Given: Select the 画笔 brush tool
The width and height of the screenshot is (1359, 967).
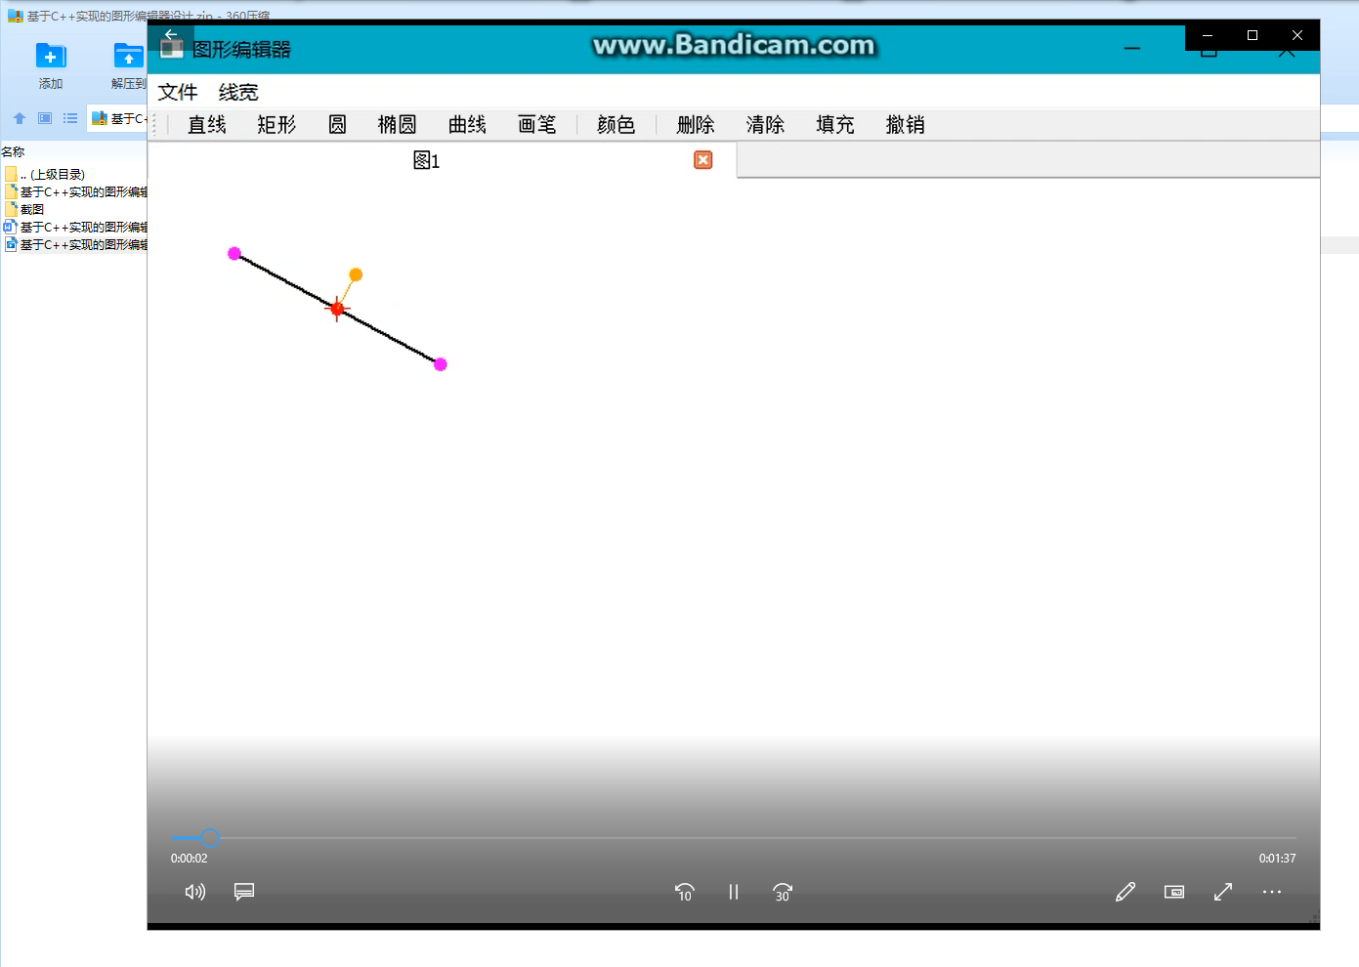Looking at the screenshot, I should pos(537,125).
